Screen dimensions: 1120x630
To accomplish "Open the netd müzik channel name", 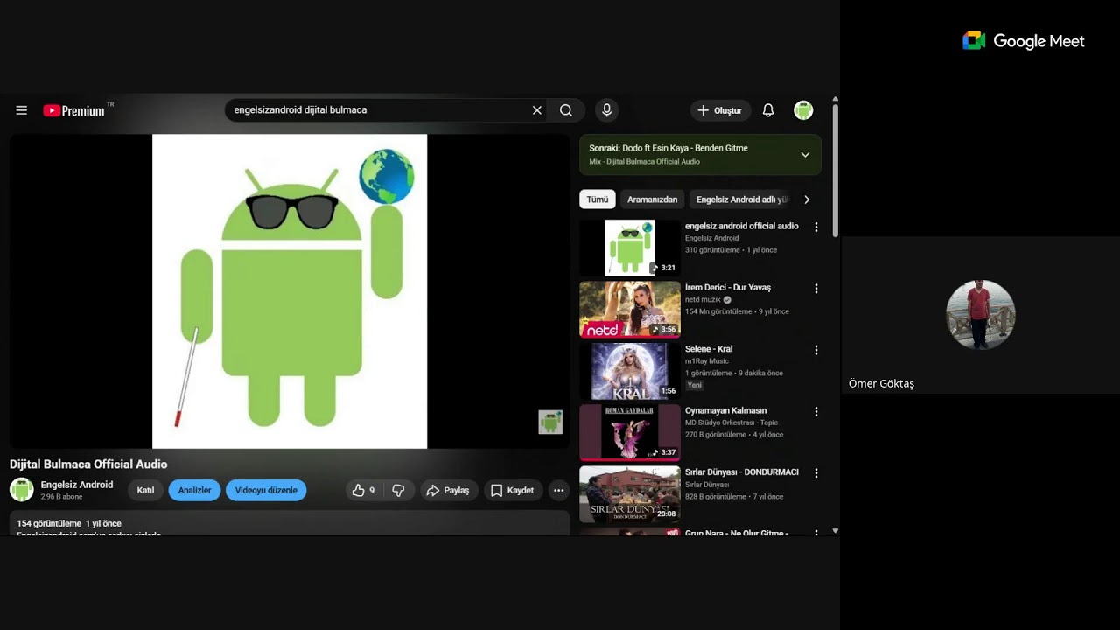I will pos(703,299).
